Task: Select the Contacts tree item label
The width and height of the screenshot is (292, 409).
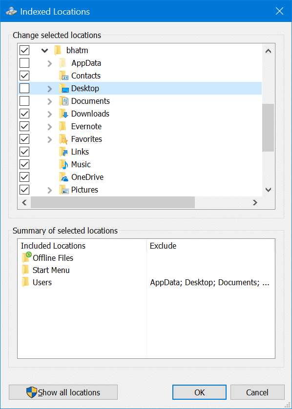Action: tap(85, 76)
